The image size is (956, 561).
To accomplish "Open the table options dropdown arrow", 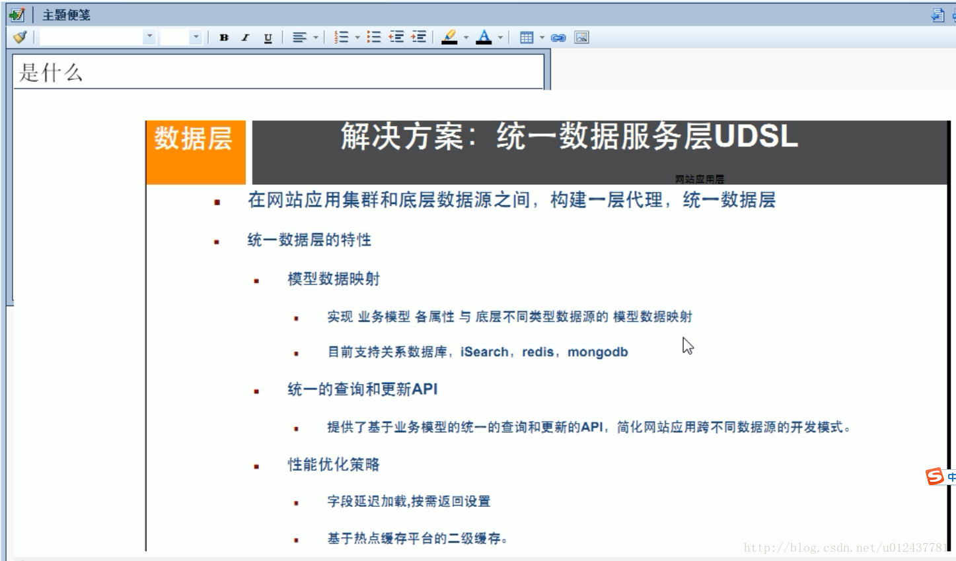I will coord(542,38).
